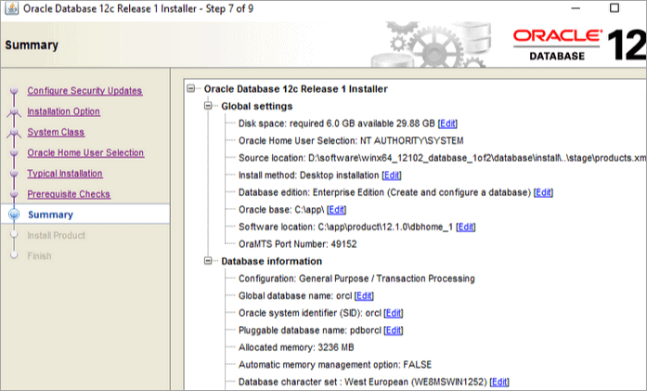Screen dimensions: 647x391
Task: Select the Automatic memory management option: FALSE row
Action: coord(335,365)
